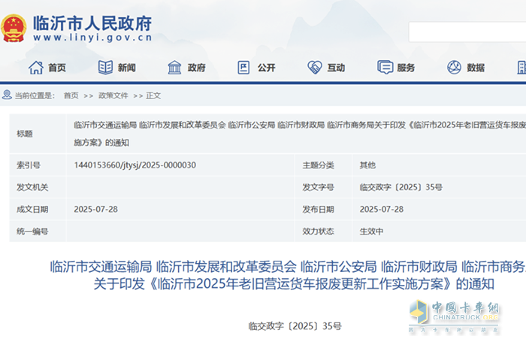The width and height of the screenshot is (526, 351).
Task: Click the 发文字号 label cell
Action: (x=318, y=187)
